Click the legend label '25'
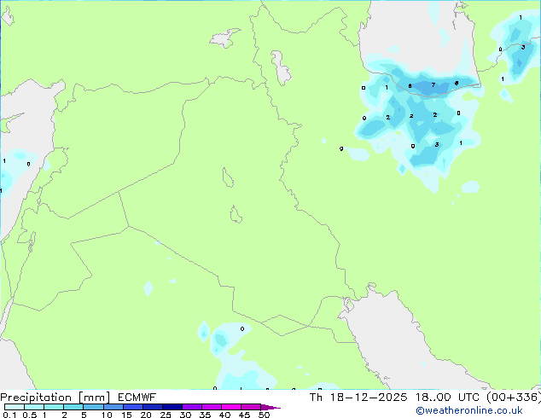Screen dimensions: 541x418 (166, 415)
